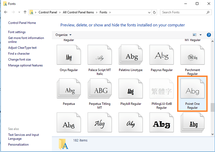Click the Perpetua font name label
The width and height of the screenshot is (215, 152).
click(x=69, y=104)
